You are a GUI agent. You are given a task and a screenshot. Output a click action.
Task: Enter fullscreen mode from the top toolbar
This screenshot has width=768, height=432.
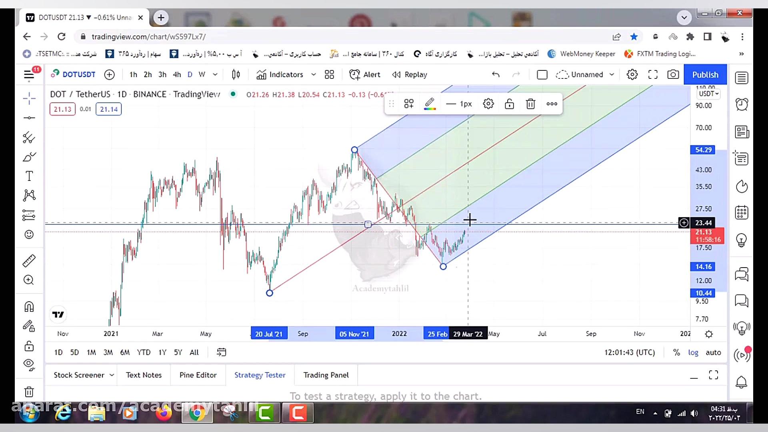coord(653,75)
